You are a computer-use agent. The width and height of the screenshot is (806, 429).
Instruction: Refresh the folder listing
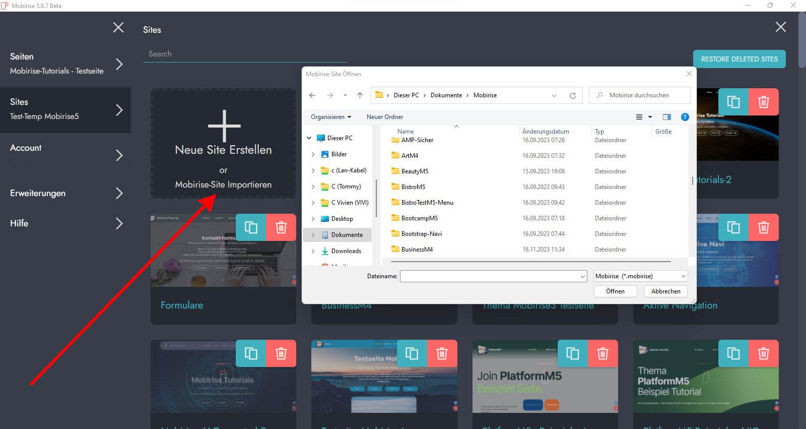[x=572, y=95]
